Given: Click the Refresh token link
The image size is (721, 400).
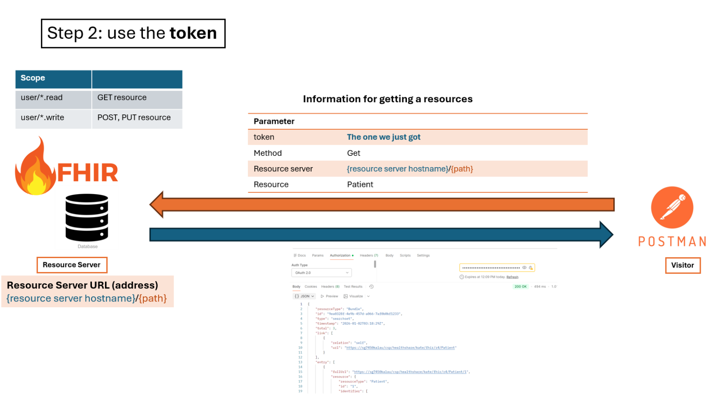Looking at the screenshot, I should tap(512, 277).
